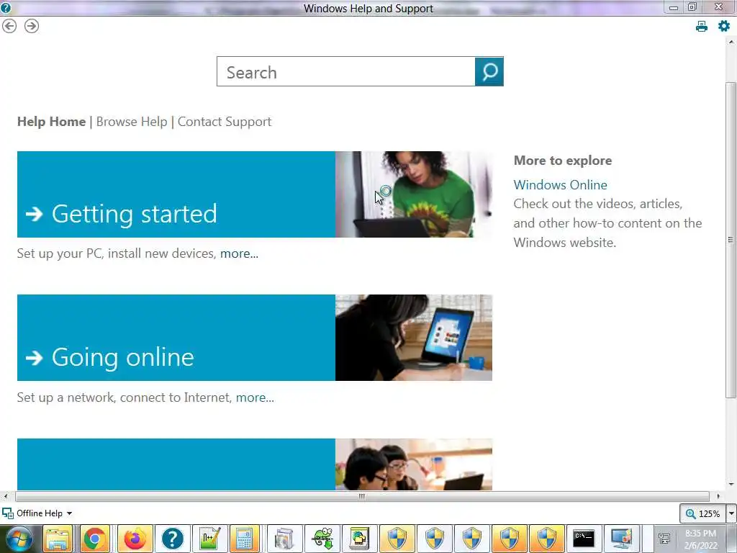The width and height of the screenshot is (737, 553).
Task: Click the More to explore heading
Action: [x=563, y=161]
